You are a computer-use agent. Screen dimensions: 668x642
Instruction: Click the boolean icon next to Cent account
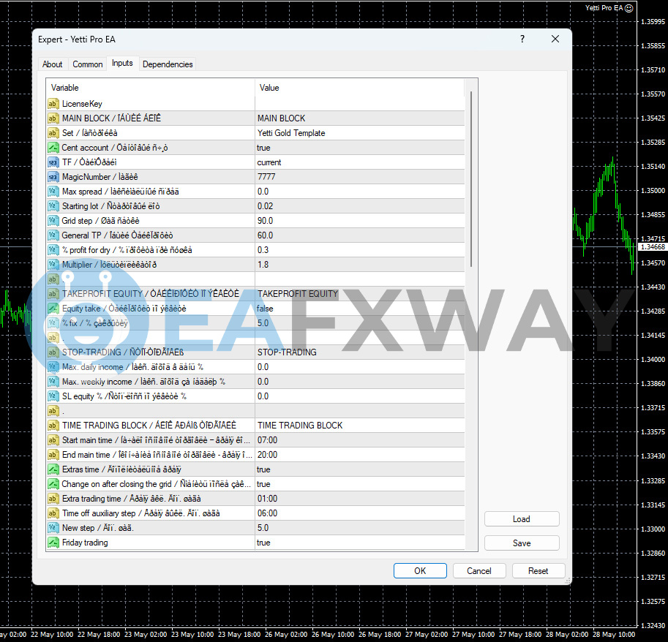[53, 148]
